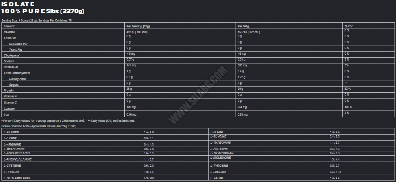Click the L-TRYPTOPHAN label
Screen dimensions: 396x182
pyautogui.click(x=222, y=153)
